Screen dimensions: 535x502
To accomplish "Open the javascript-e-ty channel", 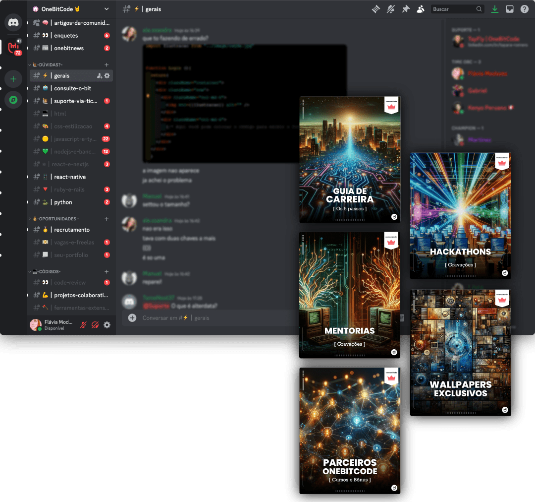I will tap(71, 139).
